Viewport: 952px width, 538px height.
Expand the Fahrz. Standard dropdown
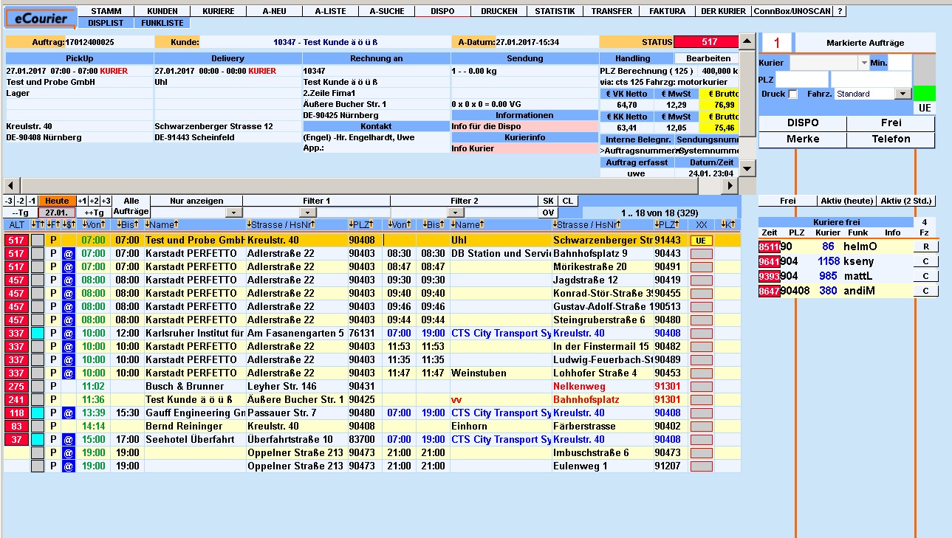[x=902, y=94]
